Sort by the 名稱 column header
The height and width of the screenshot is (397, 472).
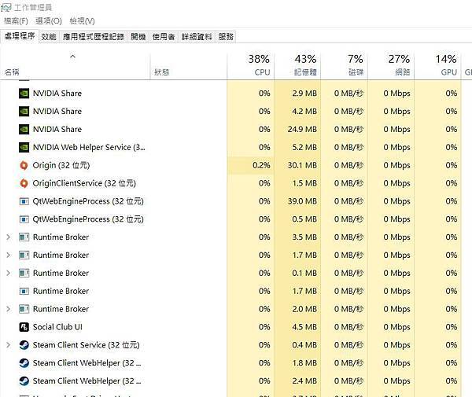coord(75,65)
